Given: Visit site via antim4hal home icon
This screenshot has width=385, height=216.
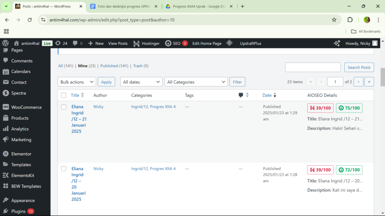Looking at the screenshot, I should point(27,43).
